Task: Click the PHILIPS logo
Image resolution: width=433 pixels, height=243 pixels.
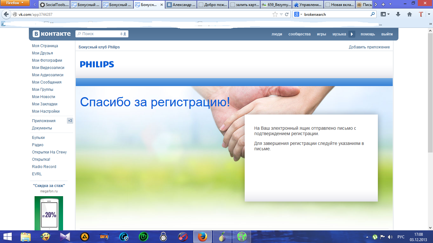Action: pos(97,64)
